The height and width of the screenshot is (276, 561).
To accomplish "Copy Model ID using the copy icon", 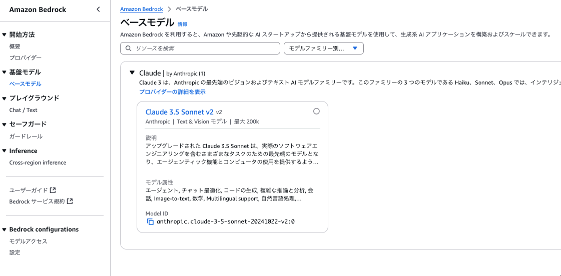I will 150,221.
